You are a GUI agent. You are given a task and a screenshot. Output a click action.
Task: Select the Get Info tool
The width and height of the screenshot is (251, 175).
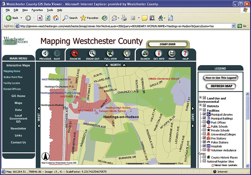coord(159,54)
